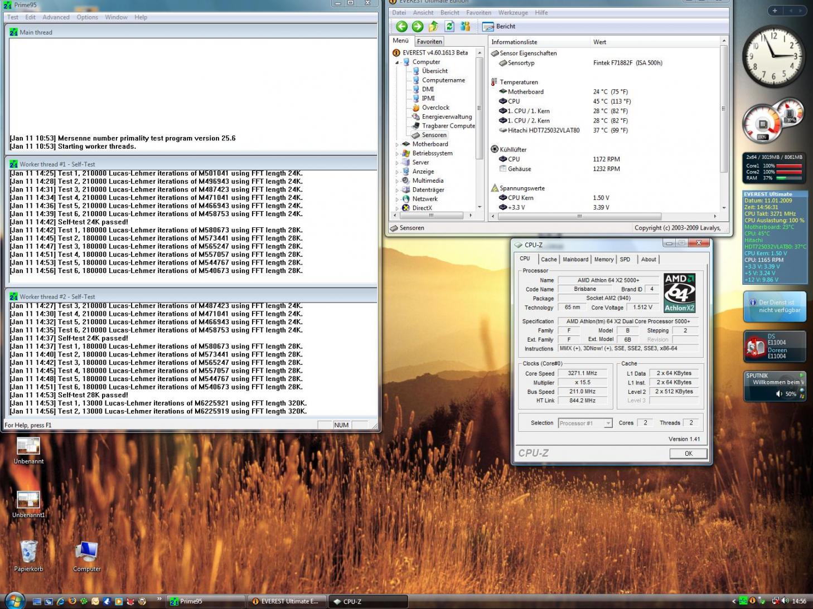This screenshot has width=813, height=609.
Task: Launch Internet Explorer from quick launch
Action: coord(60,601)
